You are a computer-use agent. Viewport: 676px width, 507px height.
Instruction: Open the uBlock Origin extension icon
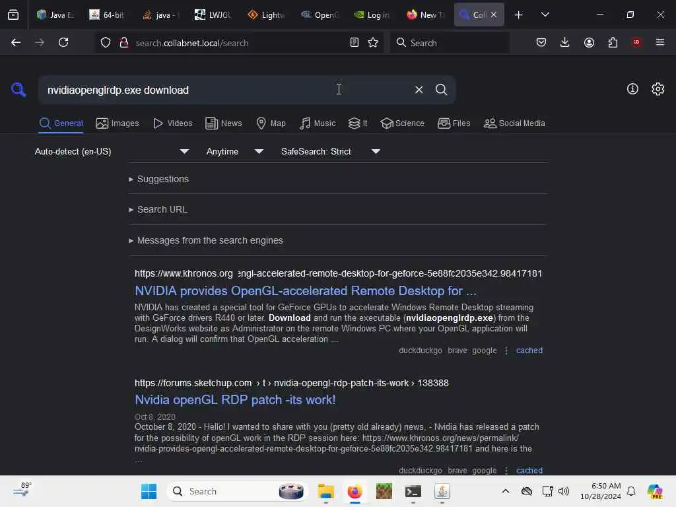[636, 42]
